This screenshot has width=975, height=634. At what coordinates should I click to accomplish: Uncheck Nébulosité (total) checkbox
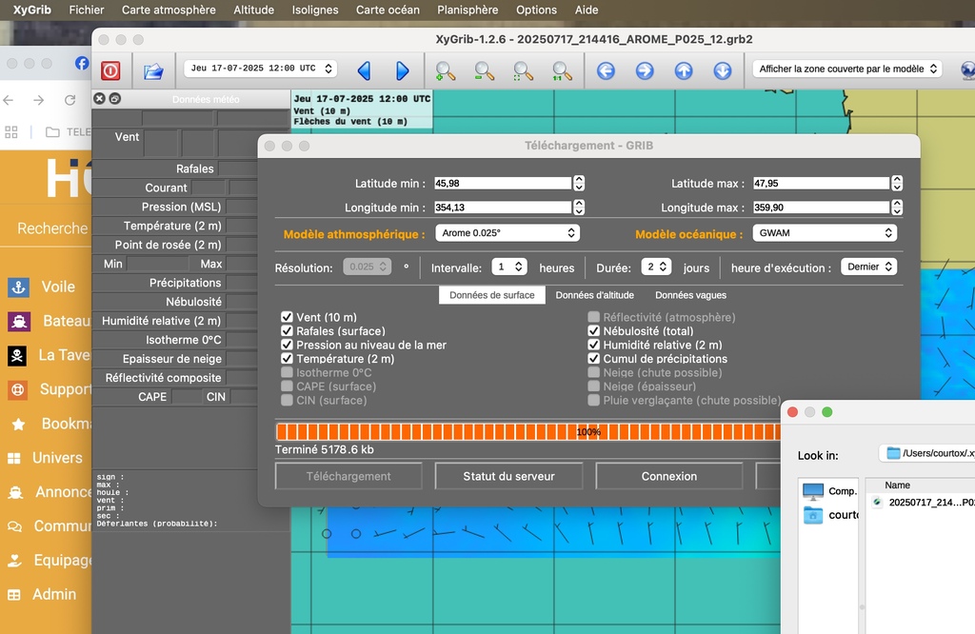(594, 330)
